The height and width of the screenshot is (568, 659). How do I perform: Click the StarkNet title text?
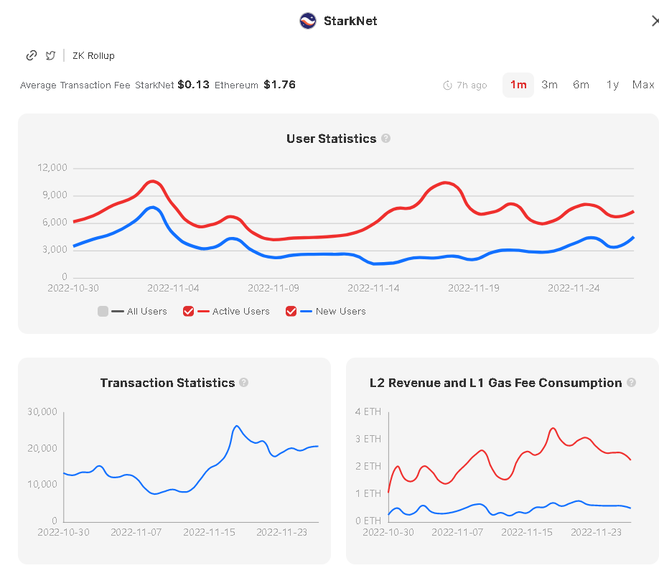(350, 21)
